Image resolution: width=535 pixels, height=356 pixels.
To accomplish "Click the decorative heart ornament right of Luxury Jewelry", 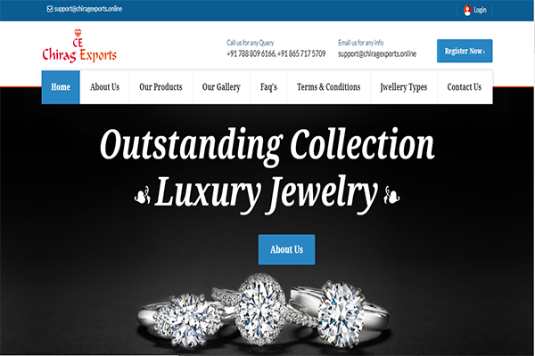I will point(391,195).
